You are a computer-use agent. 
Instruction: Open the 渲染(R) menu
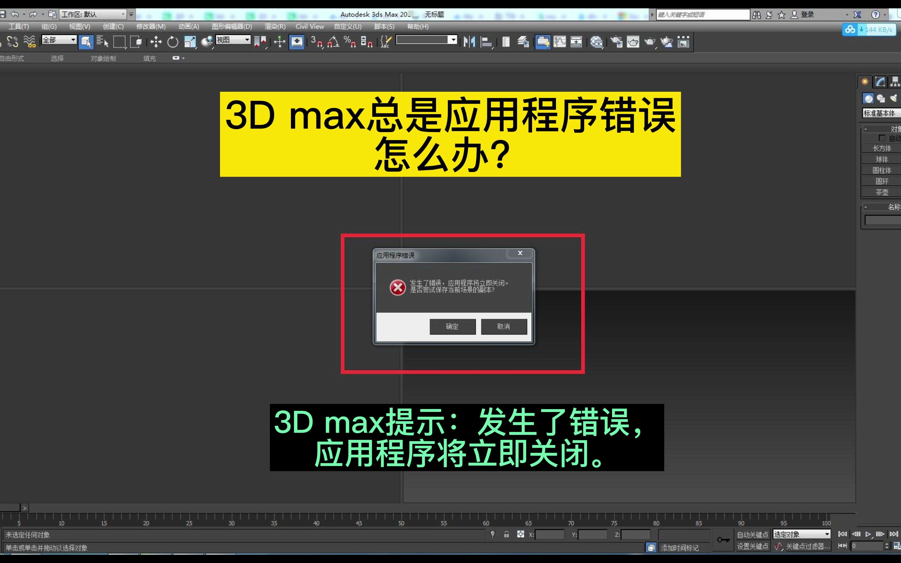(275, 26)
